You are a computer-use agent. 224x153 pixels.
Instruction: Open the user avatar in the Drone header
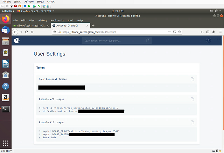point(209,41)
